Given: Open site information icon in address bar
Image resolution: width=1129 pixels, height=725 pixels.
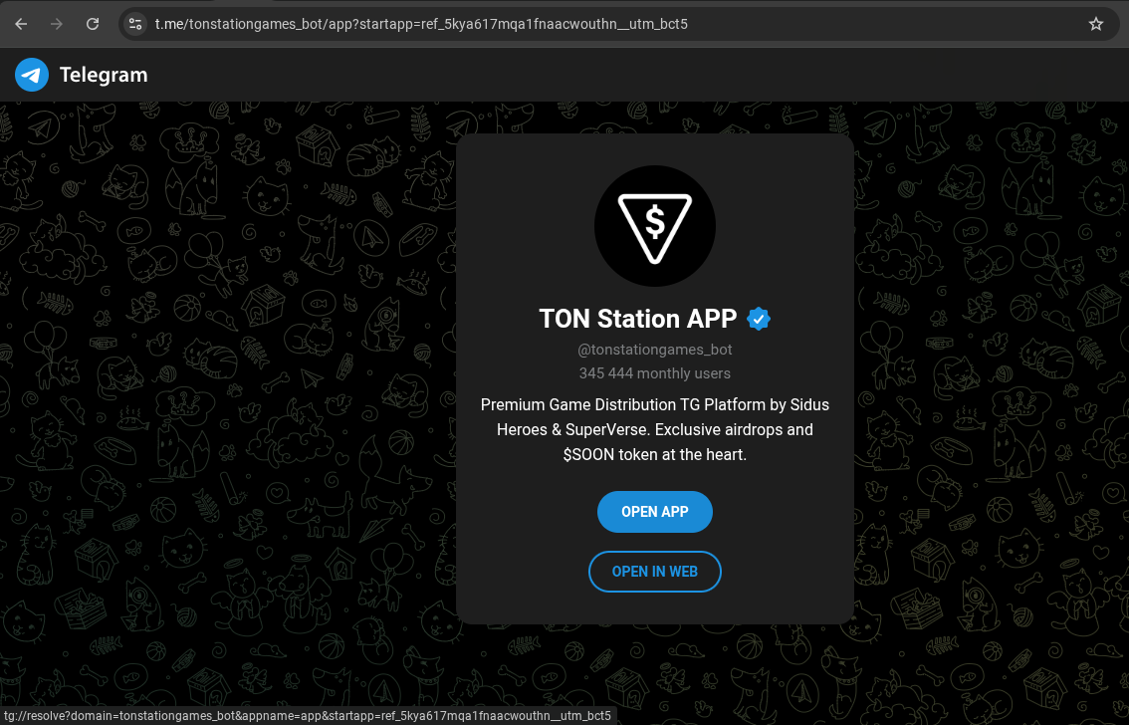Looking at the screenshot, I should point(135,24).
